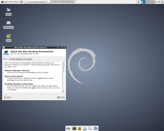Switch to the first workspace showing the browser icon
This screenshot has height=131, width=164.
(139, 2)
